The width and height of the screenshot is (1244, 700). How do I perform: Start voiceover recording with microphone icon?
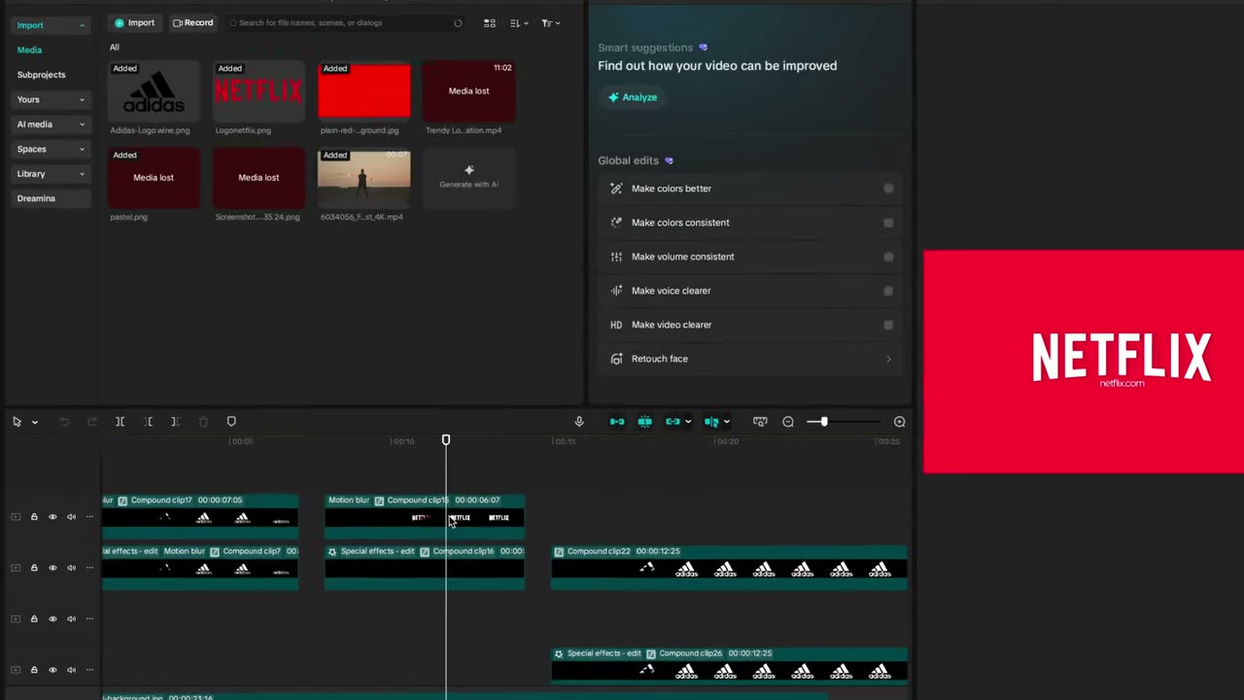coord(579,422)
